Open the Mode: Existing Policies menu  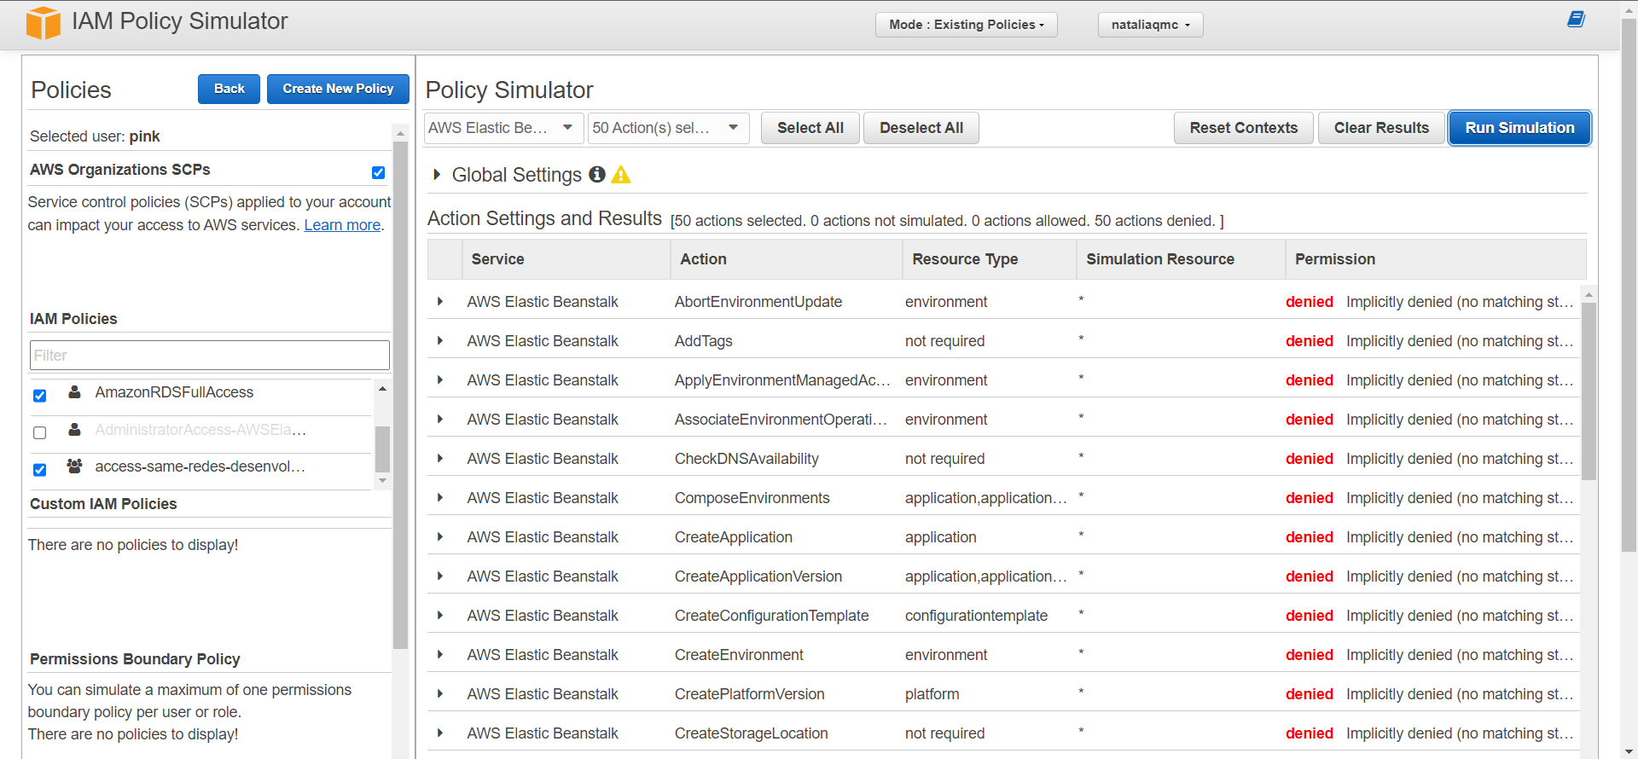[966, 25]
